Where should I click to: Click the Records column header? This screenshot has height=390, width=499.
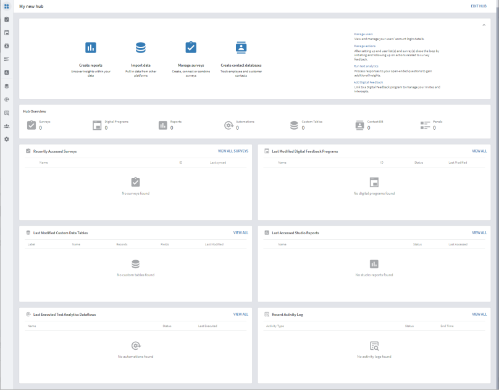click(122, 245)
